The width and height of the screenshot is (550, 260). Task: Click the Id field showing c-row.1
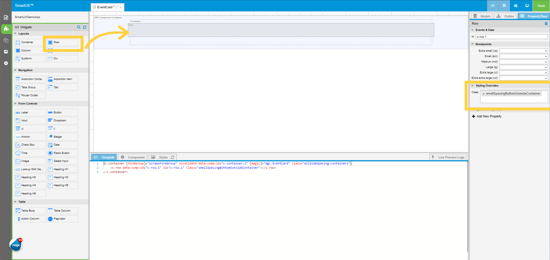[x=512, y=37]
